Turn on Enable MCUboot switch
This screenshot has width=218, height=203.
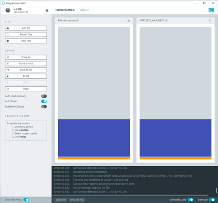(44, 107)
